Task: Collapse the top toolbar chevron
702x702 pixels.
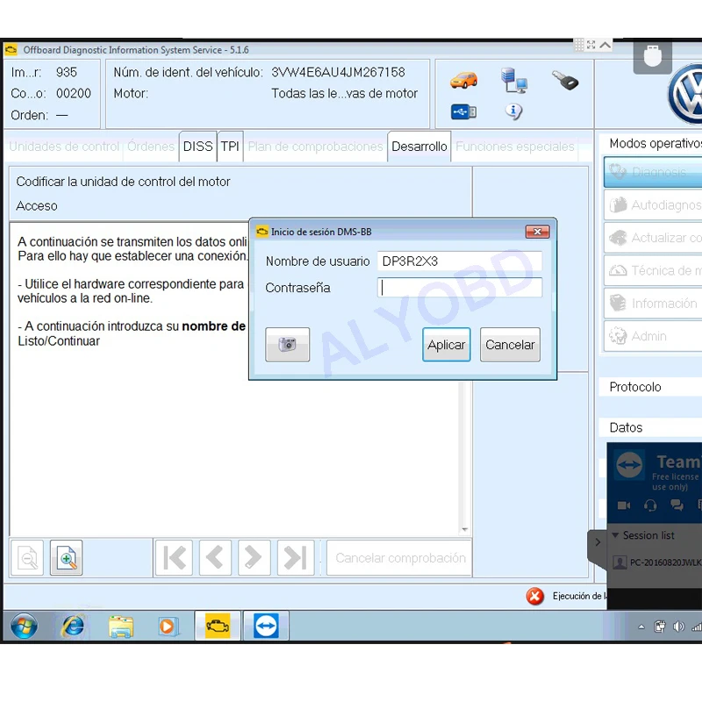Action: pyautogui.click(x=605, y=45)
